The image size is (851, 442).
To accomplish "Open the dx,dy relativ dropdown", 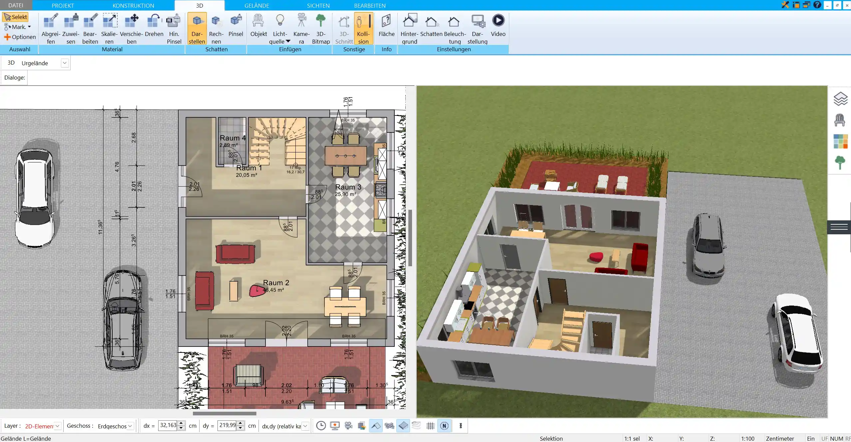I will pos(305,426).
